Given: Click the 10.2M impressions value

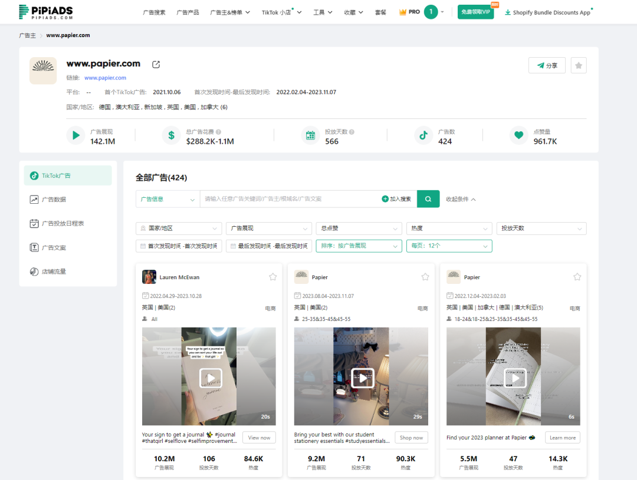Looking at the screenshot, I should (164, 458).
